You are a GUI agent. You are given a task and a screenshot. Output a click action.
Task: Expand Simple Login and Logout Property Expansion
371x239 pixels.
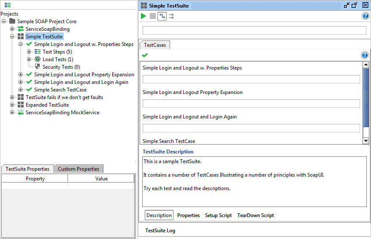pyautogui.click(x=21, y=74)
